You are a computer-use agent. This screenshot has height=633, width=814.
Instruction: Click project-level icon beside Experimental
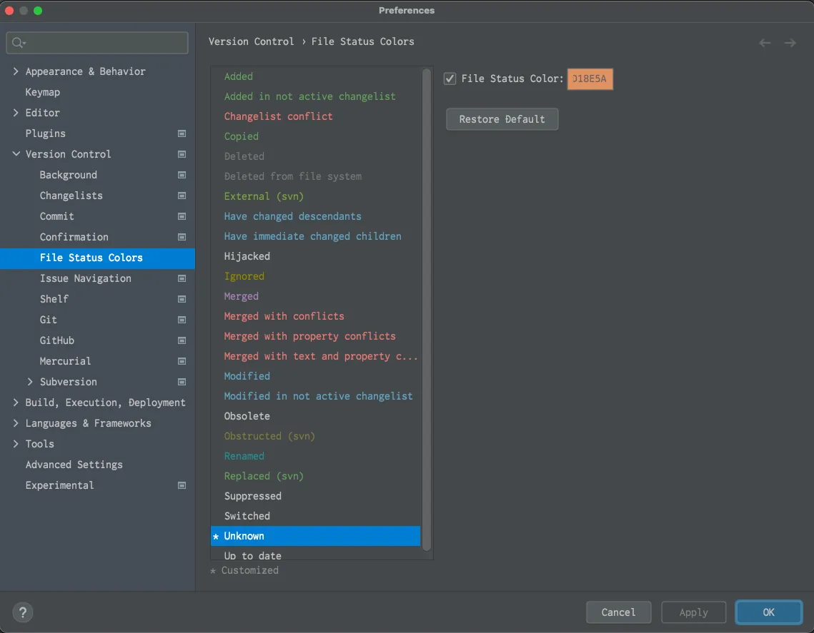coord(182,485)
